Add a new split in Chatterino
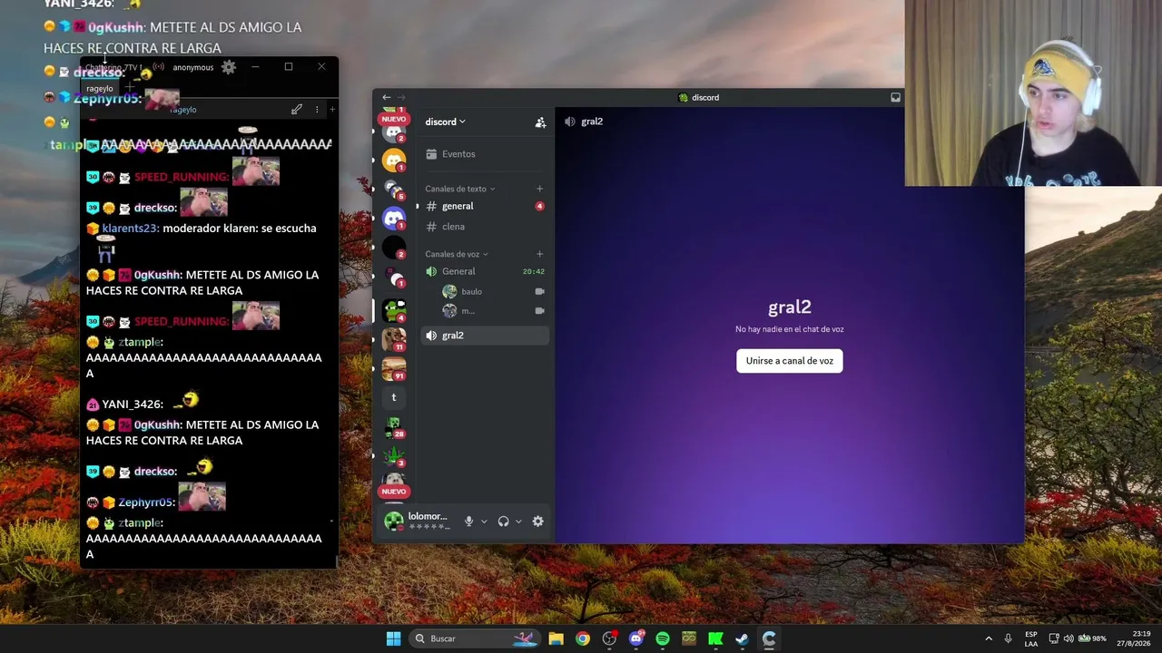The image size is (1162, 653). pyautogui.click(x=332, y=110)
